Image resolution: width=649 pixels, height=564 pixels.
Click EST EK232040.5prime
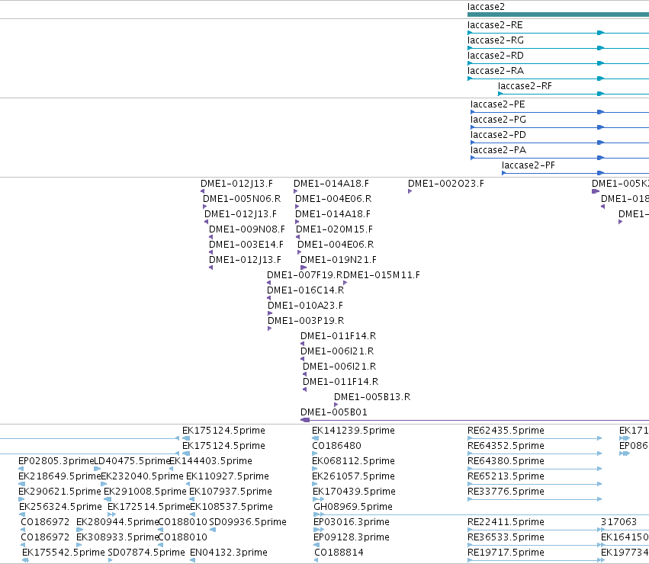pyautogui.click(x=142, y=476)
